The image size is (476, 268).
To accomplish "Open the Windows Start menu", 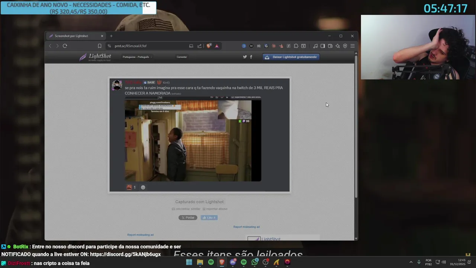I will coord(189,262).
